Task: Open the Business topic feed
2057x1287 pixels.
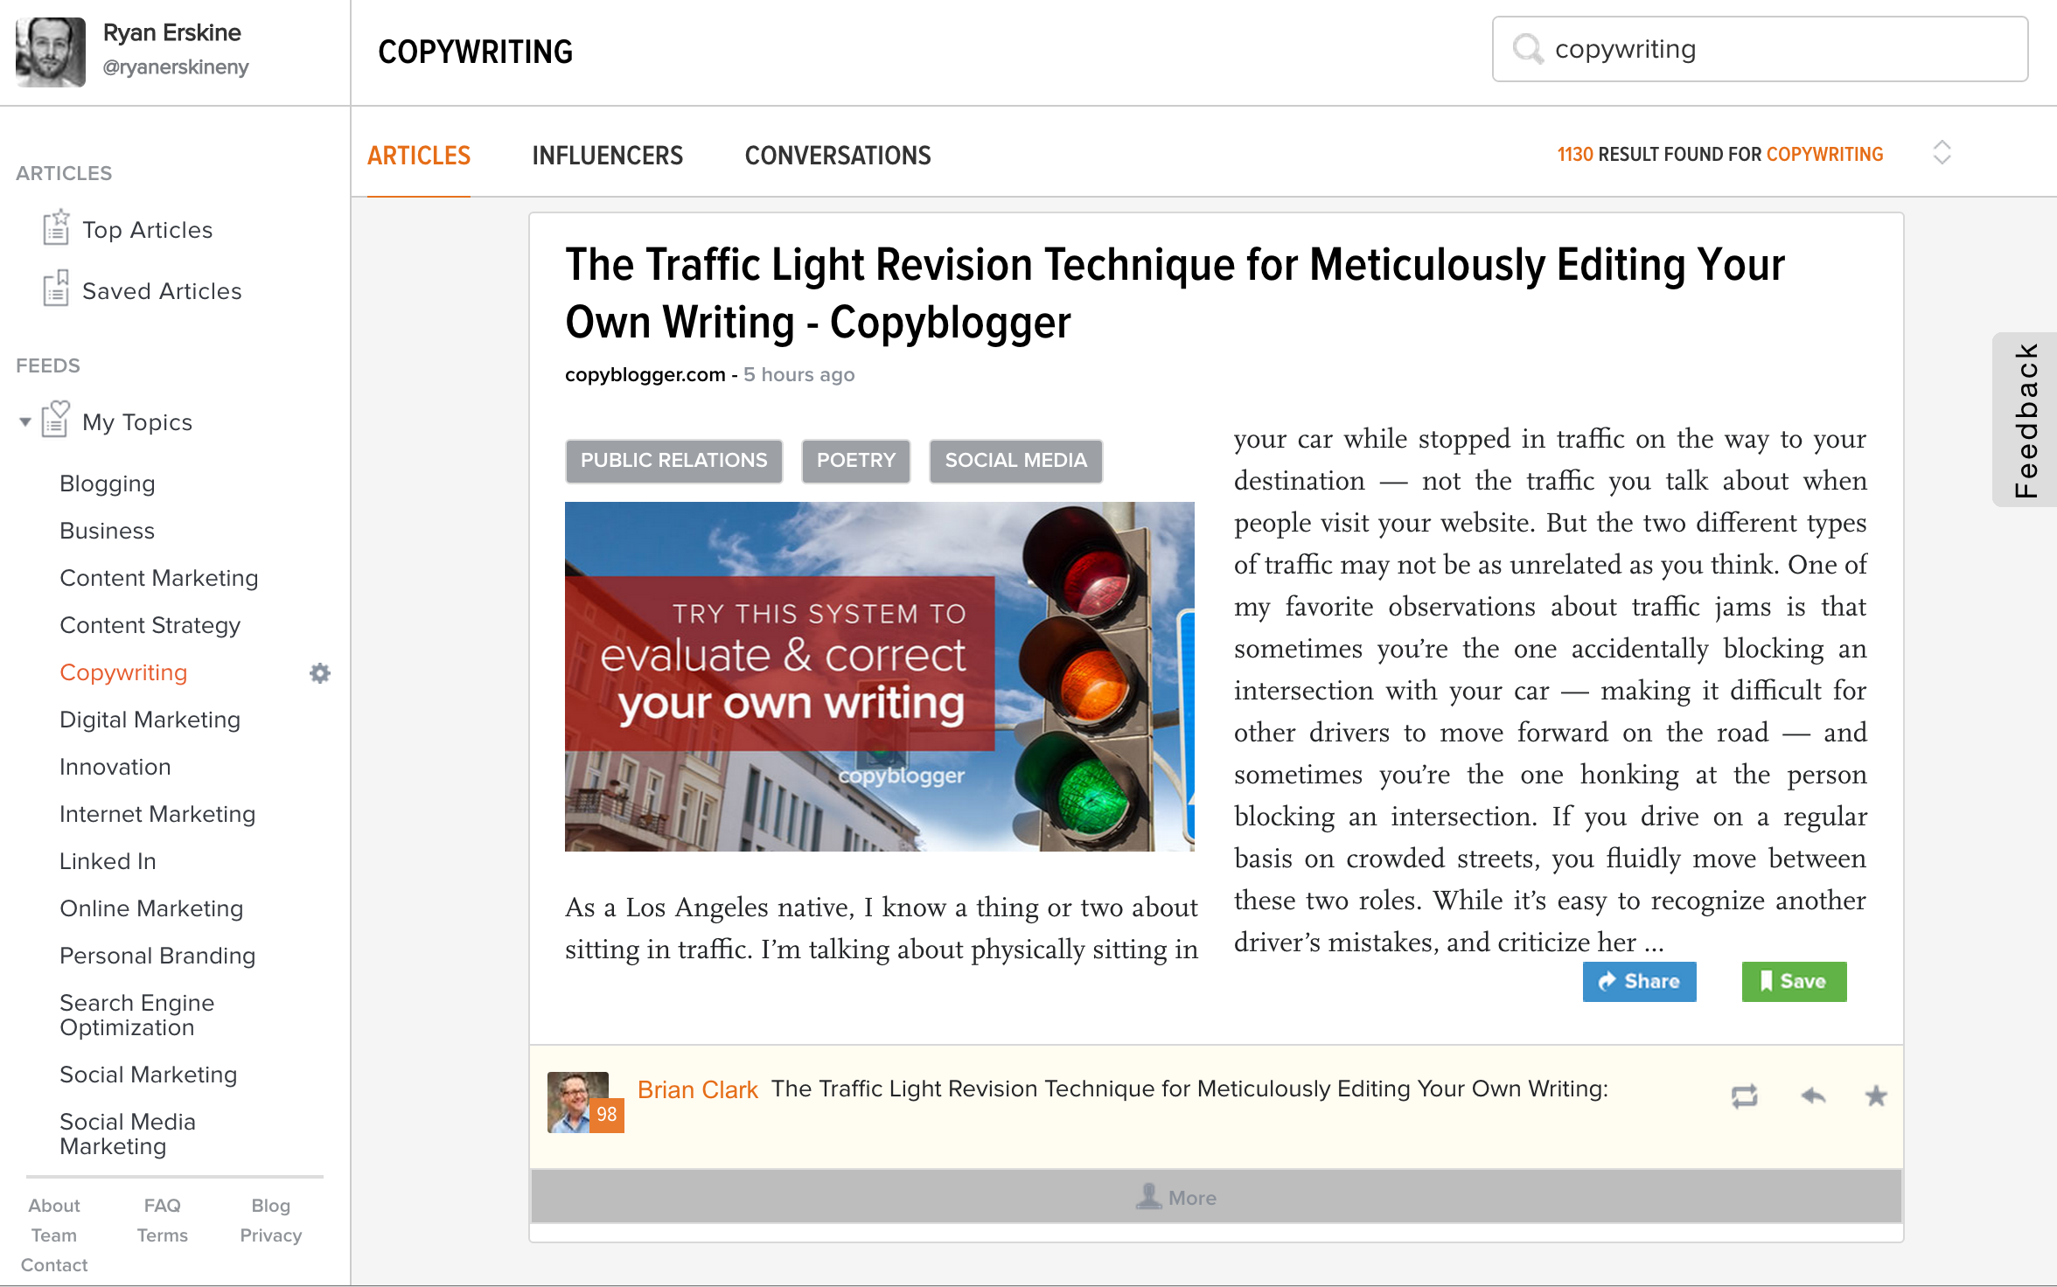Action: pos(107,531)
